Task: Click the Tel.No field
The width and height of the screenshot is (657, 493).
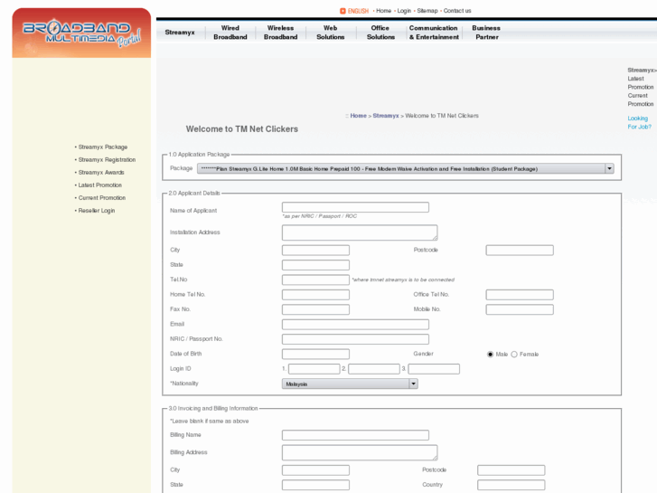Action: coord(316,280)
